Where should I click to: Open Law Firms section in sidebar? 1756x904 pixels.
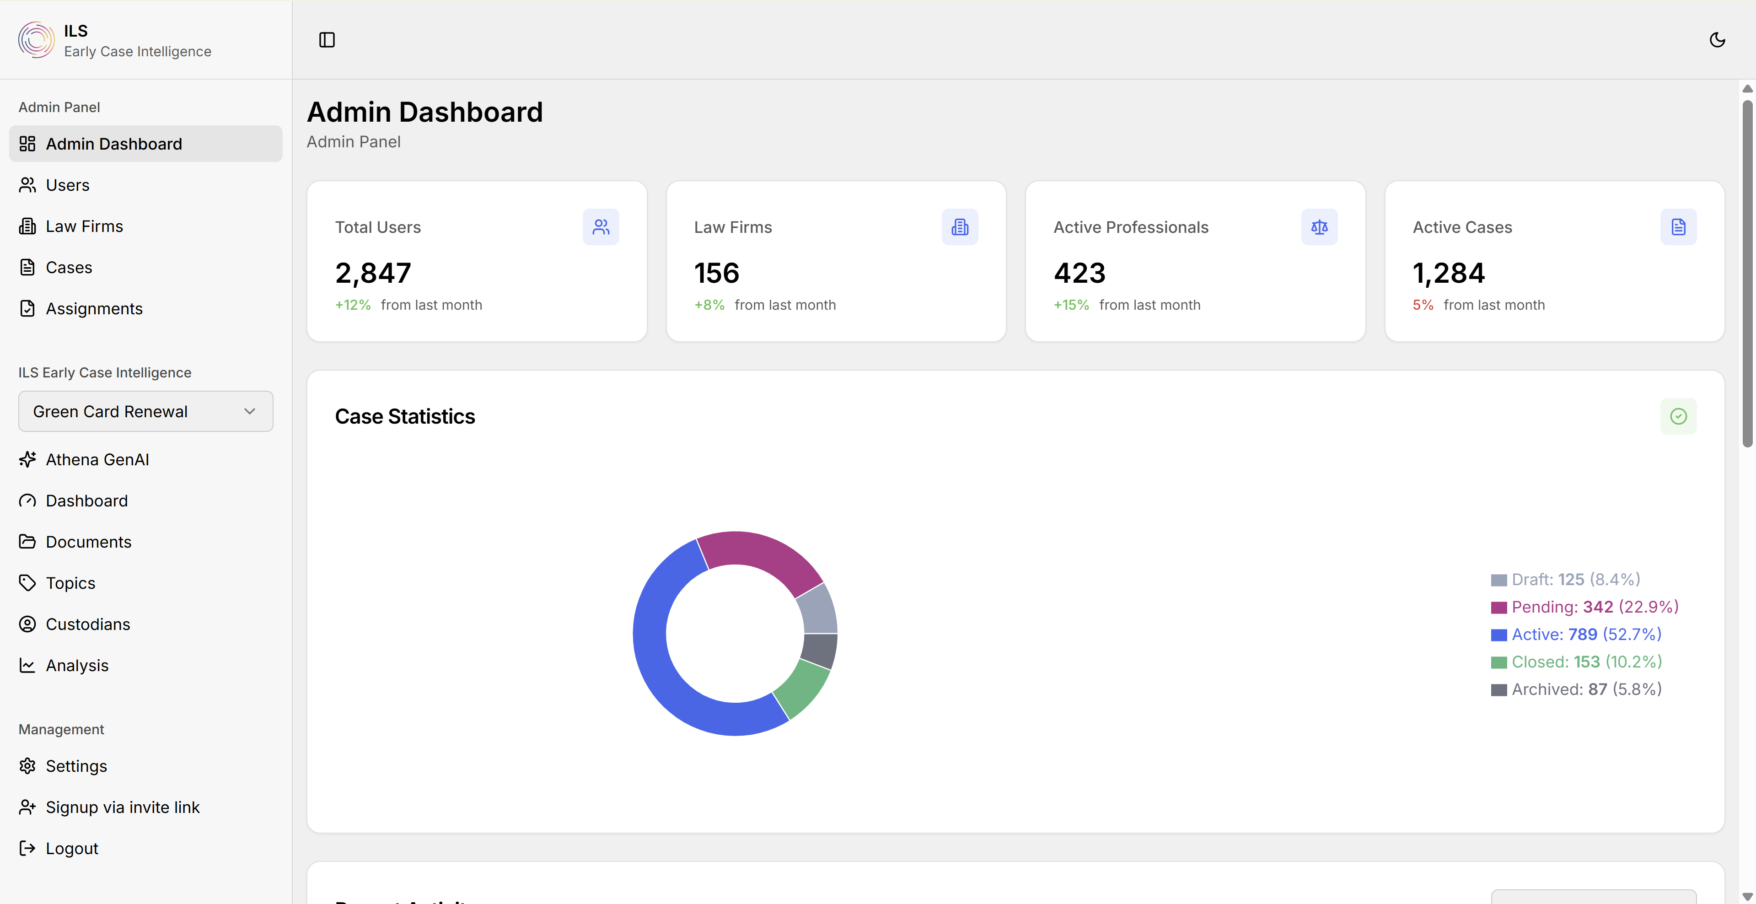pyautogui.click(x=146, y=226)
